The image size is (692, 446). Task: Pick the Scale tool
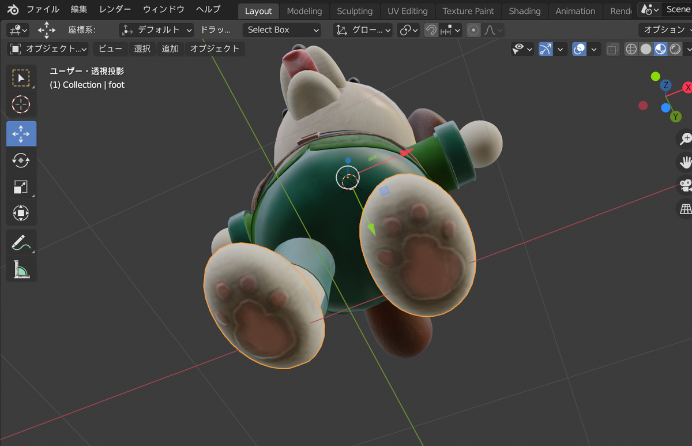point(21,187)
